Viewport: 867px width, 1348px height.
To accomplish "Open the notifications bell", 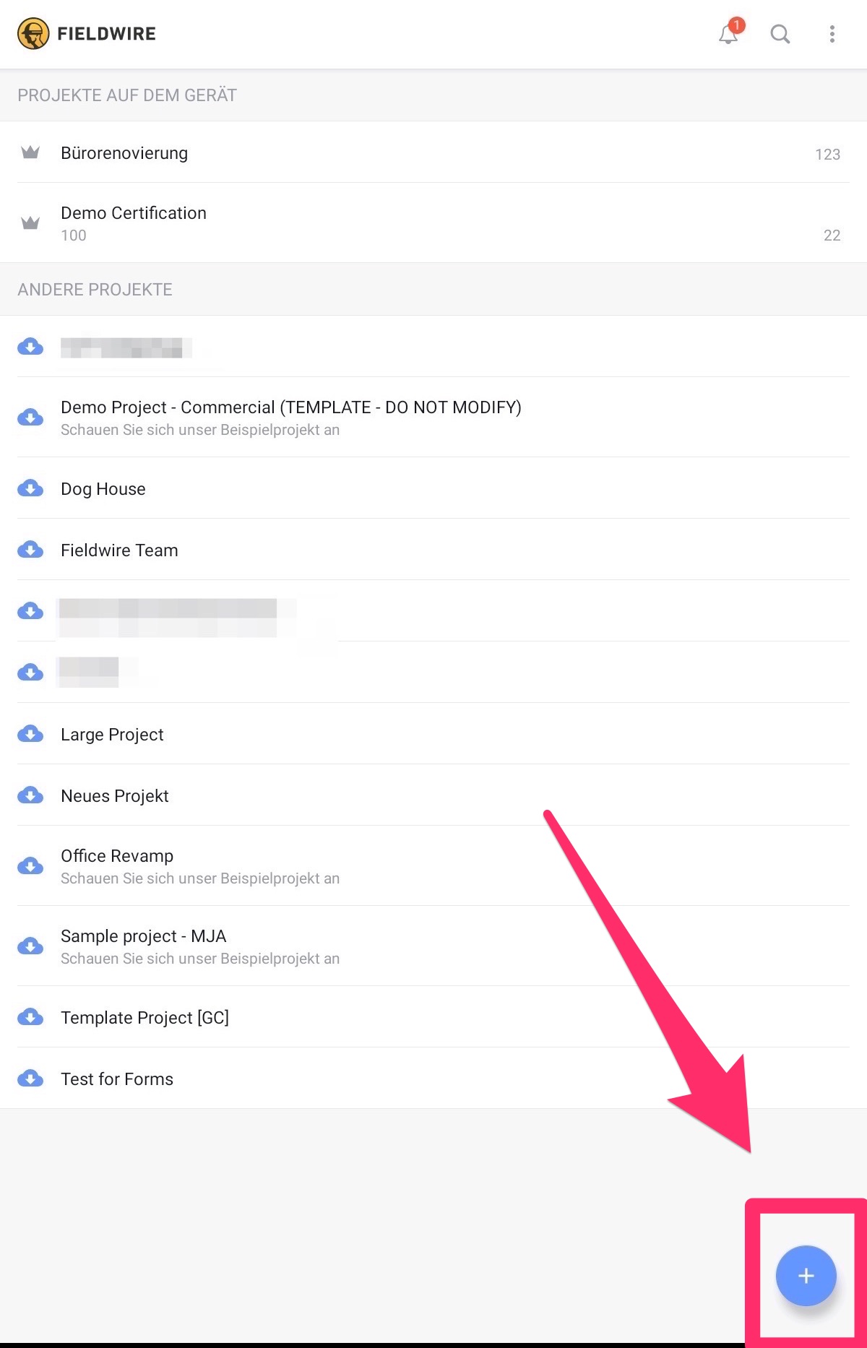I will point(729,34).
